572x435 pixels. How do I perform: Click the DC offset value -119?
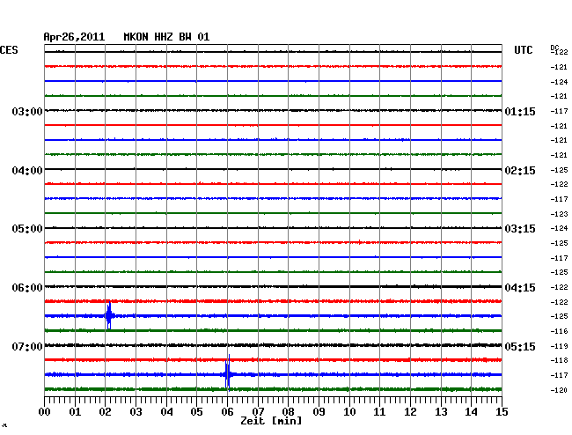coord(559,346)
